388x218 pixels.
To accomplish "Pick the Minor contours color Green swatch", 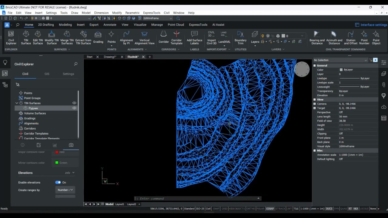I will [57, 163].
